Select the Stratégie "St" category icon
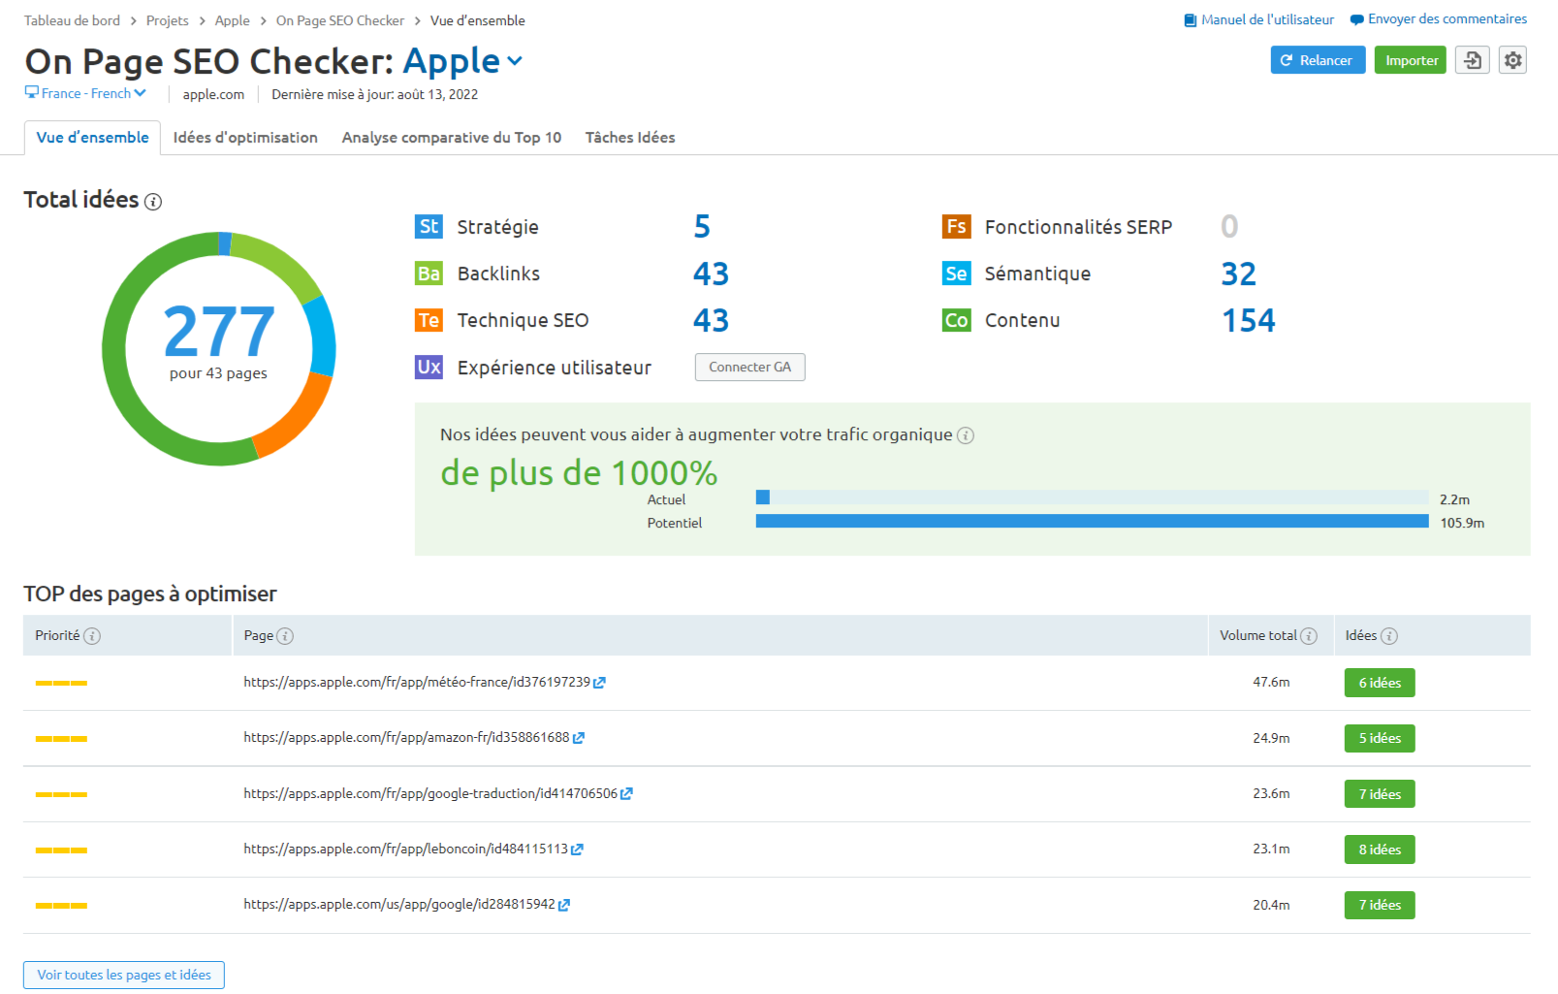This screenshot has width=1558, height=994. (428, 227)
